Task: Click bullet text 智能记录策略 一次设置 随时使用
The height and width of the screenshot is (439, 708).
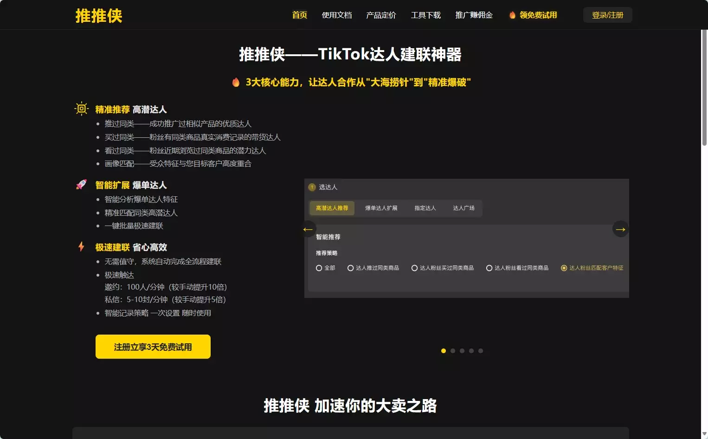Action: pyautogui.click(x=158, y=313)
